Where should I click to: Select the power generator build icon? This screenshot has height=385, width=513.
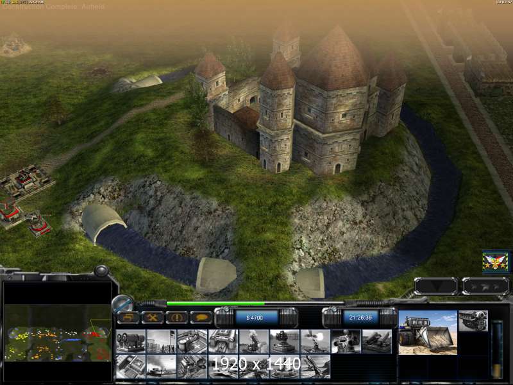click(x=131, y=341)
